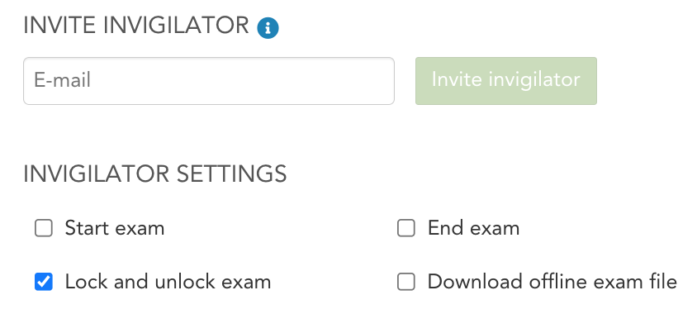The height and width of the screenshot is (314, 697).
Task: Select the INVITE INVIGILATOR heading
Action: 136,26
